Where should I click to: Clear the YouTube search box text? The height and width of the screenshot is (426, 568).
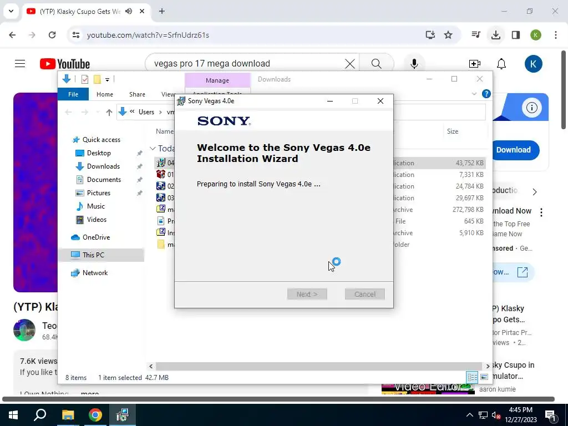(349, 64)
